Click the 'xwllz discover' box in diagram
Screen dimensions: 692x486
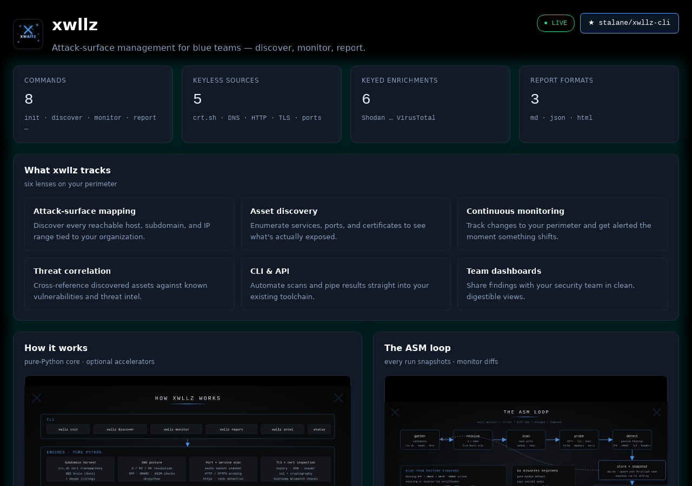coord(120,429)
